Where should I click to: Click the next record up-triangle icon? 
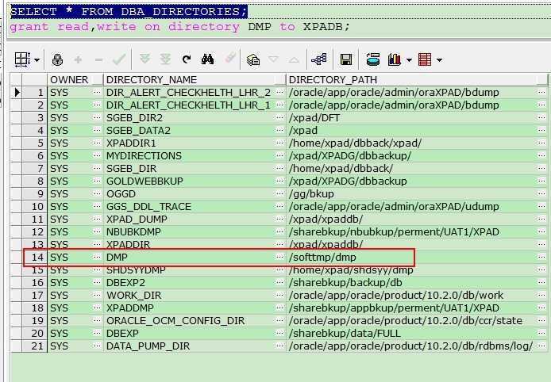(294, 60)
